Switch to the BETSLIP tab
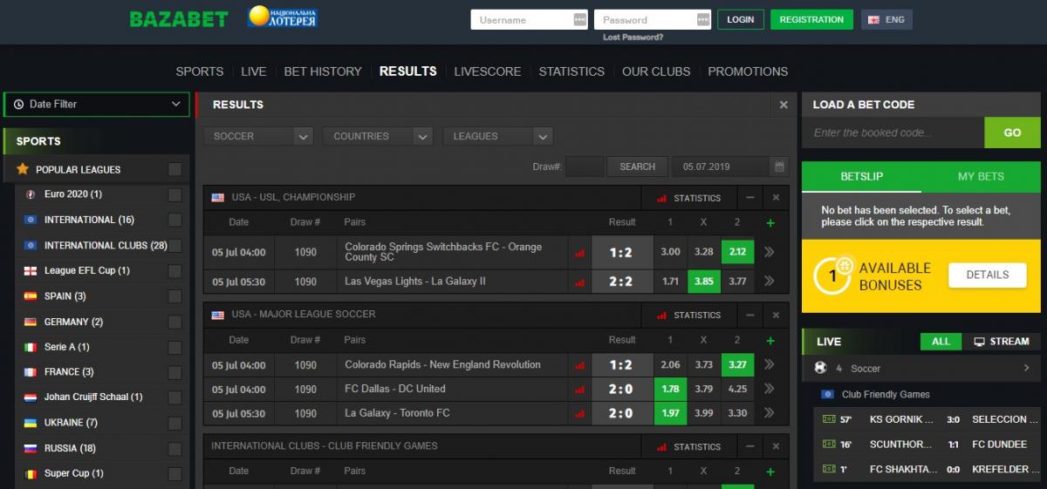 coord(862,176)
